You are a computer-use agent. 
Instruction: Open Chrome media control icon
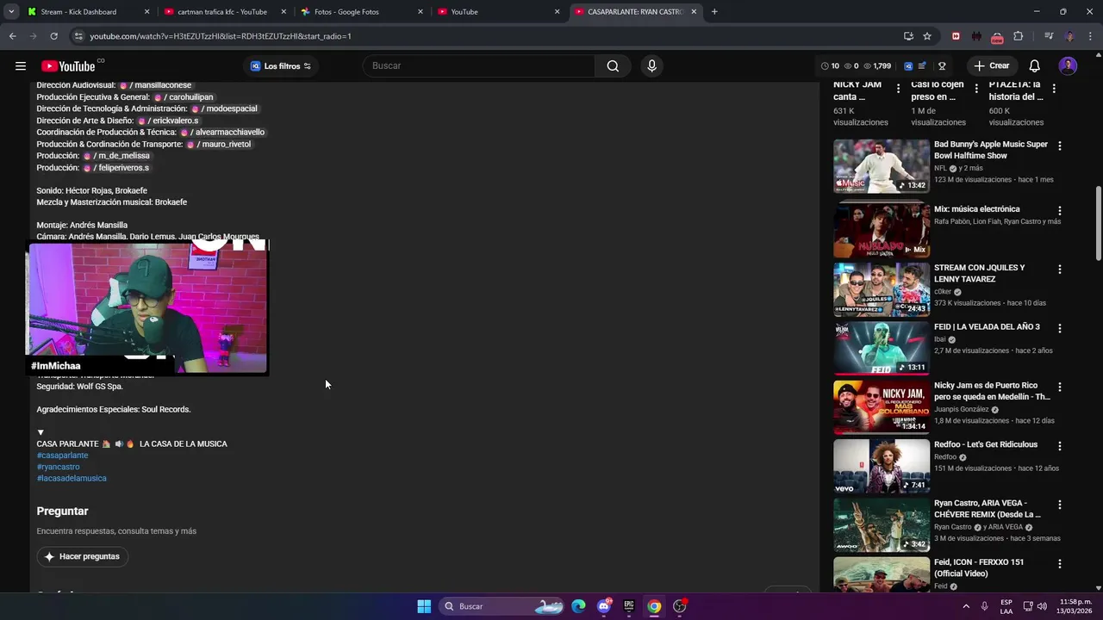pos(1049,36)
